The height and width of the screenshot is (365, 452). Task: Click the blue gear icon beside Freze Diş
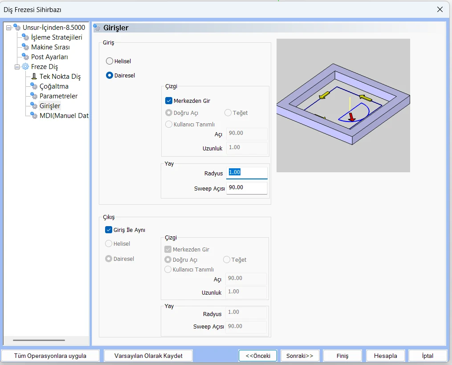[x=26, y=67]
